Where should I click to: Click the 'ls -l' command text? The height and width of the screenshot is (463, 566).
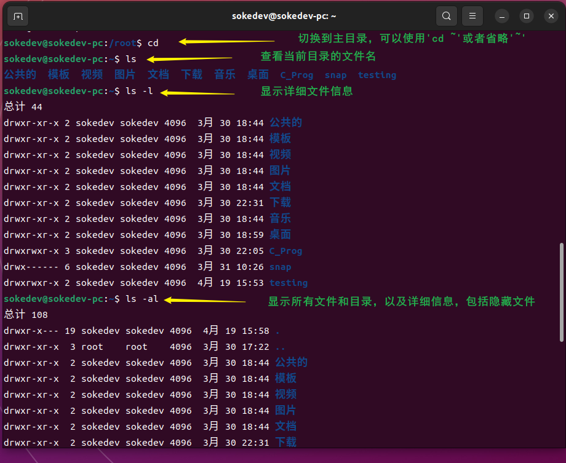tap(139, 91)
